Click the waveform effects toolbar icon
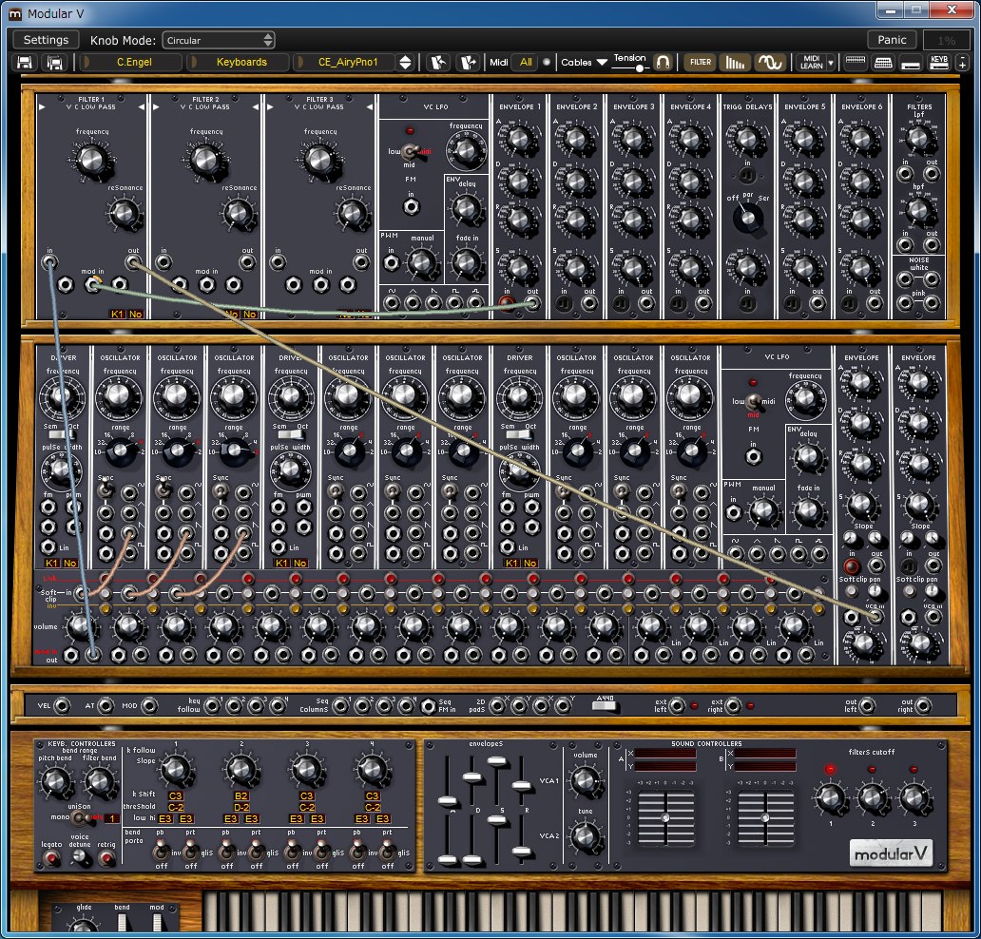 coord(769,62)
